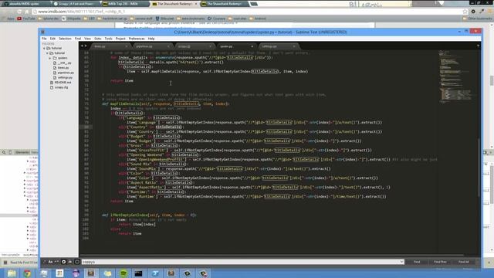Image resolution: width=494 pixels, height=278 pixels.
Task: Switch to the pipelines.py editor tab
Action: (152, 46)
